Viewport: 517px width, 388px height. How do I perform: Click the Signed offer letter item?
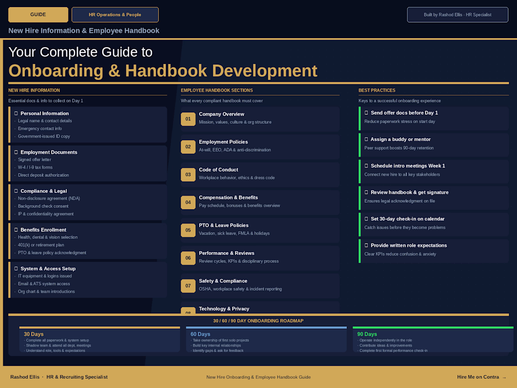[x=35, y=160]
